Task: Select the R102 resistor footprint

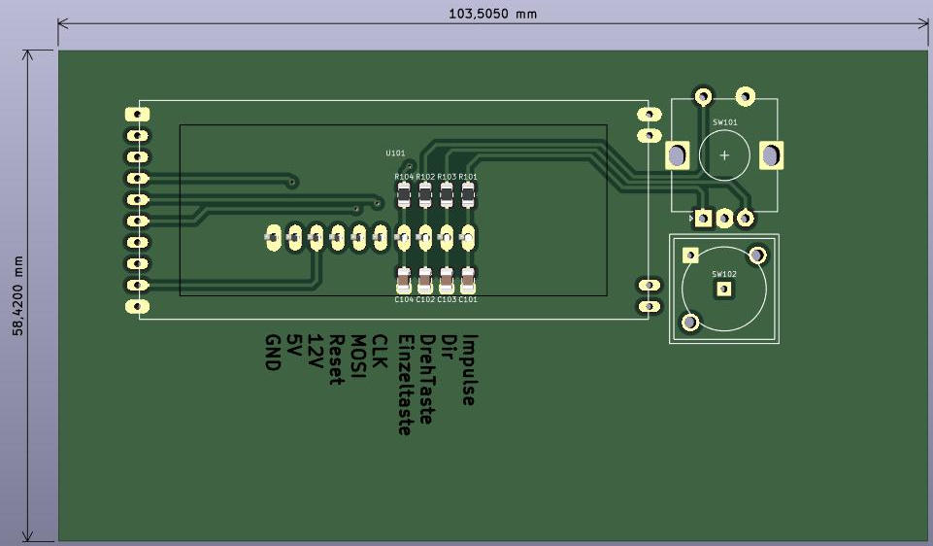Action: (425, 196)
